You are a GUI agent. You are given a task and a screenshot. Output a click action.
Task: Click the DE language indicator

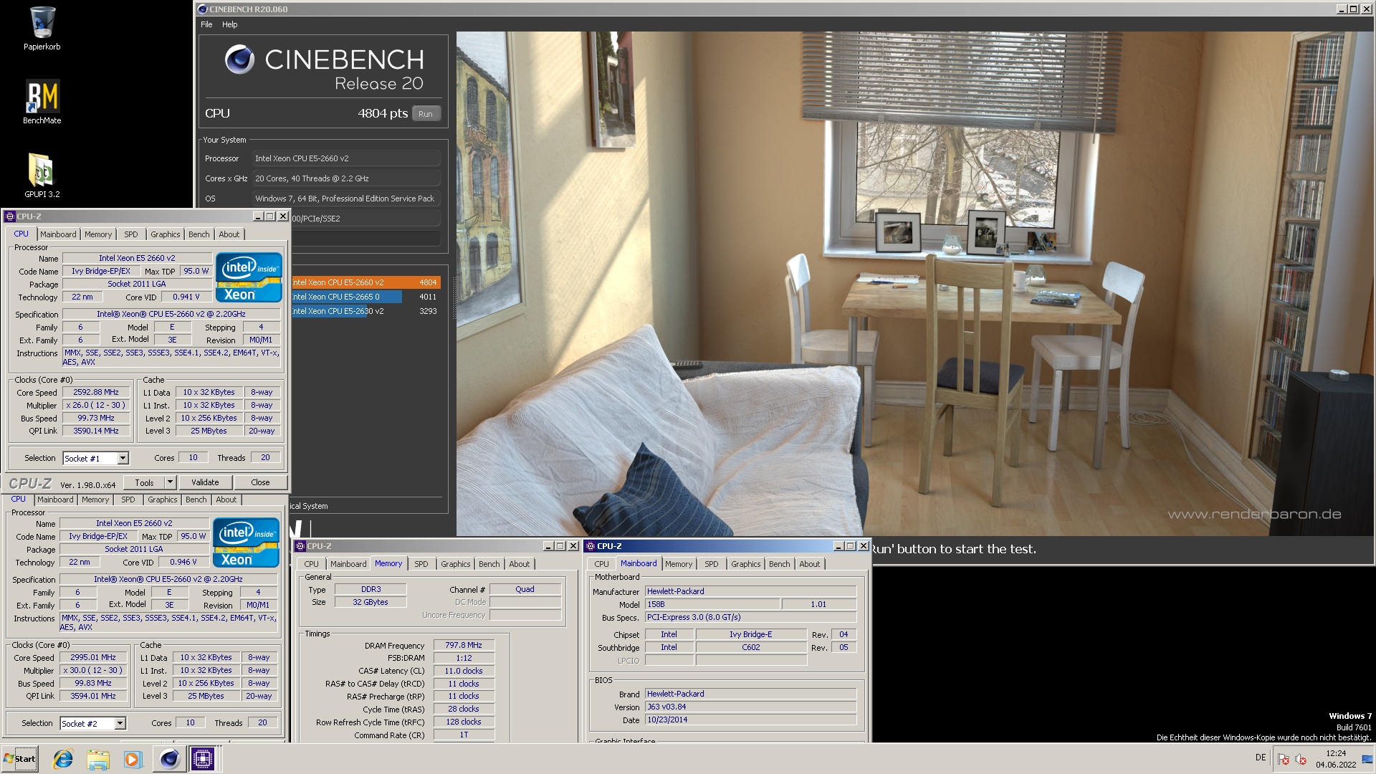pyautogui.click(x=1261, y=758)
